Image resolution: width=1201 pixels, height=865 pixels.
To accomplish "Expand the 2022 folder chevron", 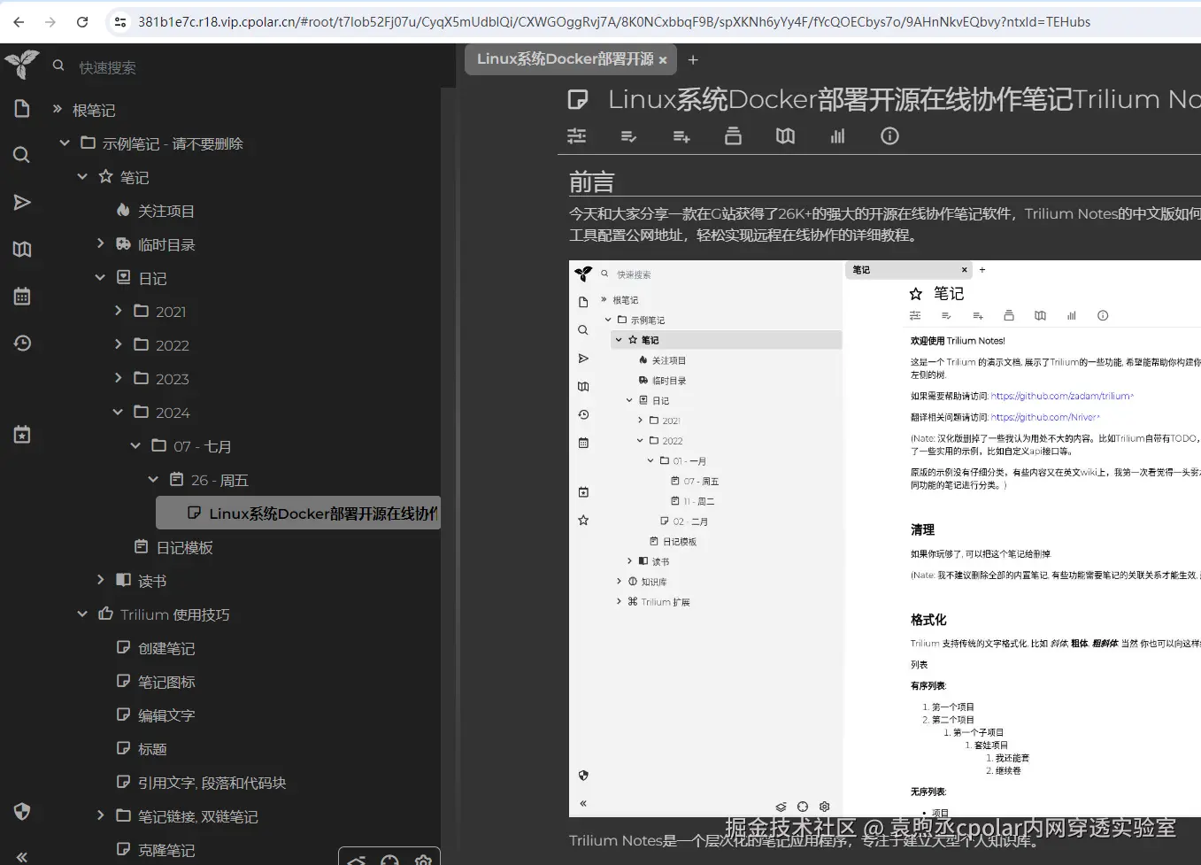I will (x=118, y=344).
